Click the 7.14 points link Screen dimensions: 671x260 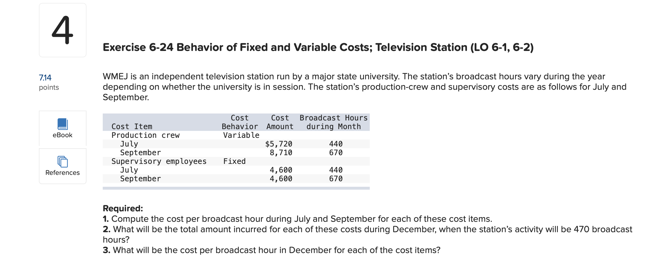tap(45, 77)
